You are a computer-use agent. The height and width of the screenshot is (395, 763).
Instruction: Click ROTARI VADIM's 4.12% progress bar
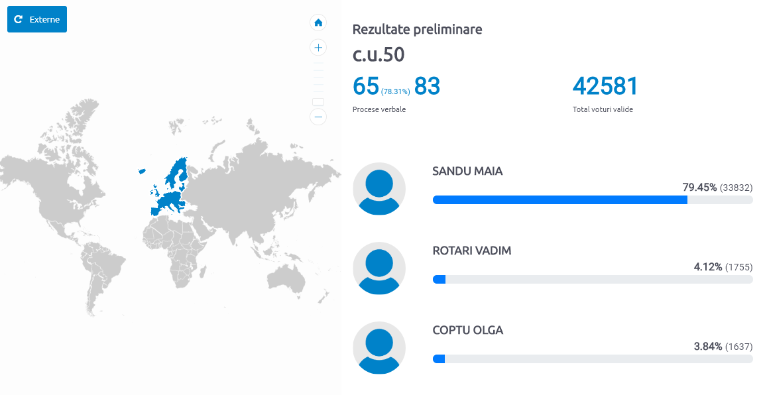[593, 280]
